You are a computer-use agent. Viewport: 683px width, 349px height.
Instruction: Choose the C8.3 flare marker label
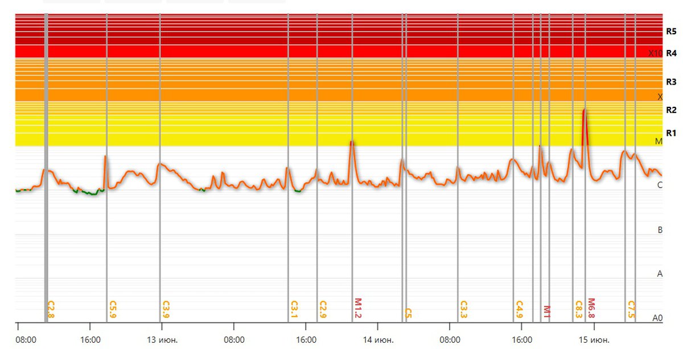tap(579, 309)
